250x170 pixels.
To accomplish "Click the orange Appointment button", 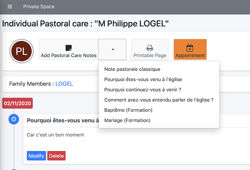I will click(190, 49).
